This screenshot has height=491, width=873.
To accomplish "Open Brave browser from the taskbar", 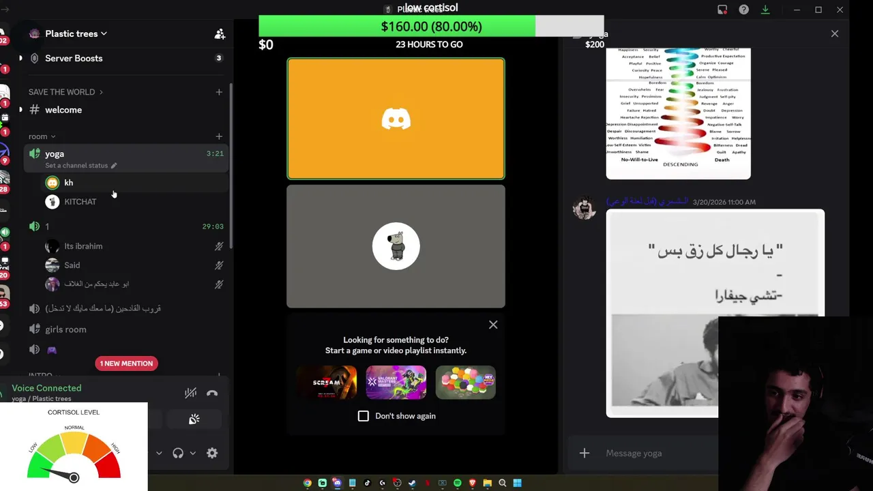I will click(472, 483).
